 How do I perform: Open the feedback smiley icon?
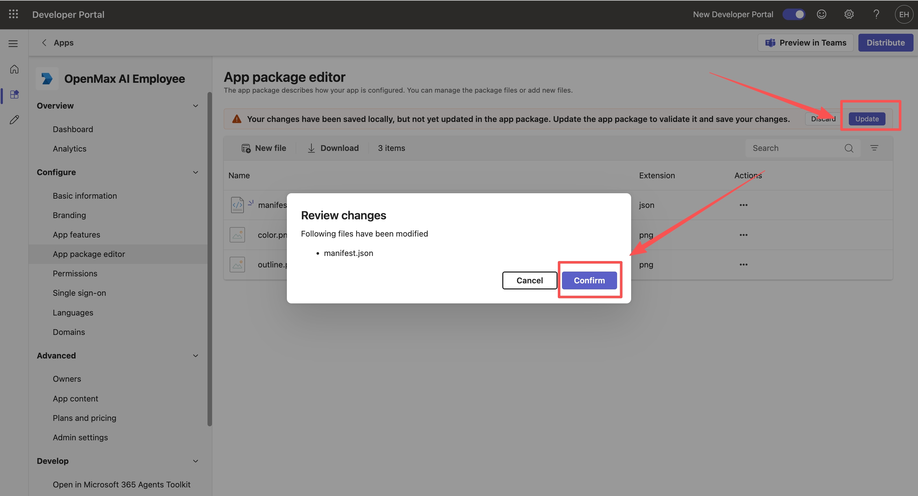[821, 14]
